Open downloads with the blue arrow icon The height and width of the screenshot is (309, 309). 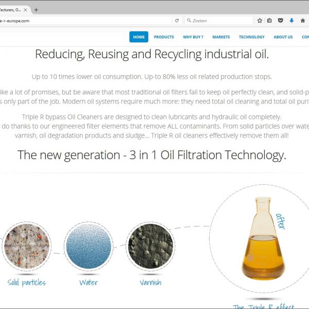tap(291, 21)
